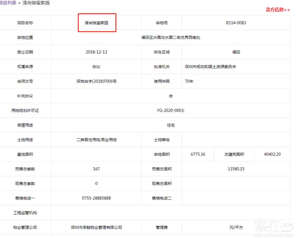
Task: Select the contract number 深地合字(2018)F006号
Action: point(96,81)
